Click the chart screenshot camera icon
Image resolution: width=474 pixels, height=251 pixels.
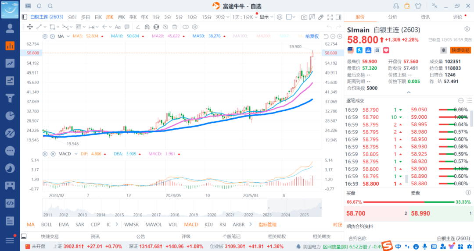pyautogui.click(x=304, y=17)
